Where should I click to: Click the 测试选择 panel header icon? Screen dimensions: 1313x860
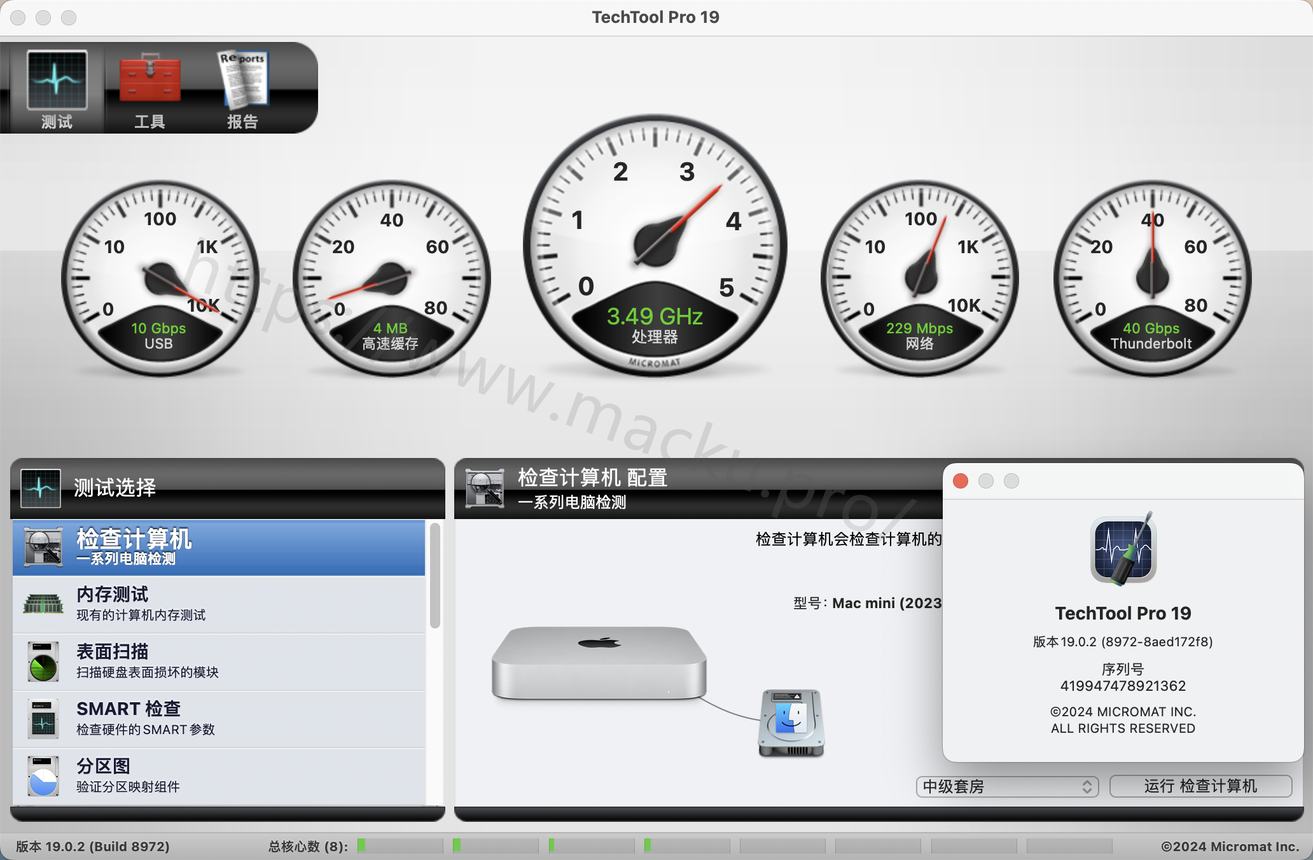(41, 488)
